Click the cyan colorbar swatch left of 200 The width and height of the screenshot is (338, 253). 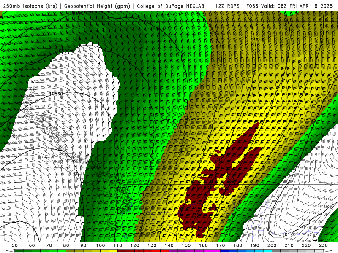point(267,251)
